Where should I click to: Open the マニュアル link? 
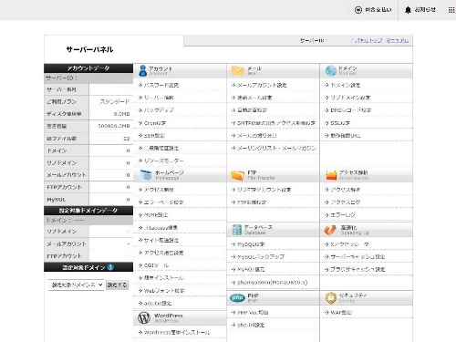398,40
